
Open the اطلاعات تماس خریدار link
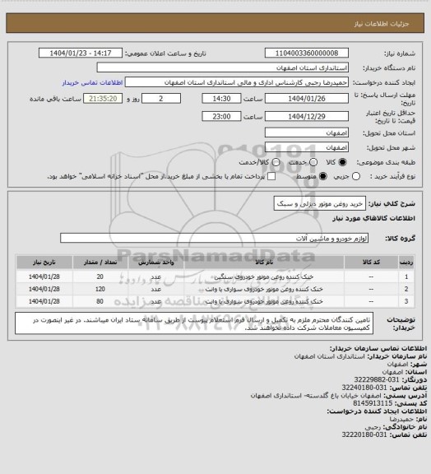[x=92, y=82]
